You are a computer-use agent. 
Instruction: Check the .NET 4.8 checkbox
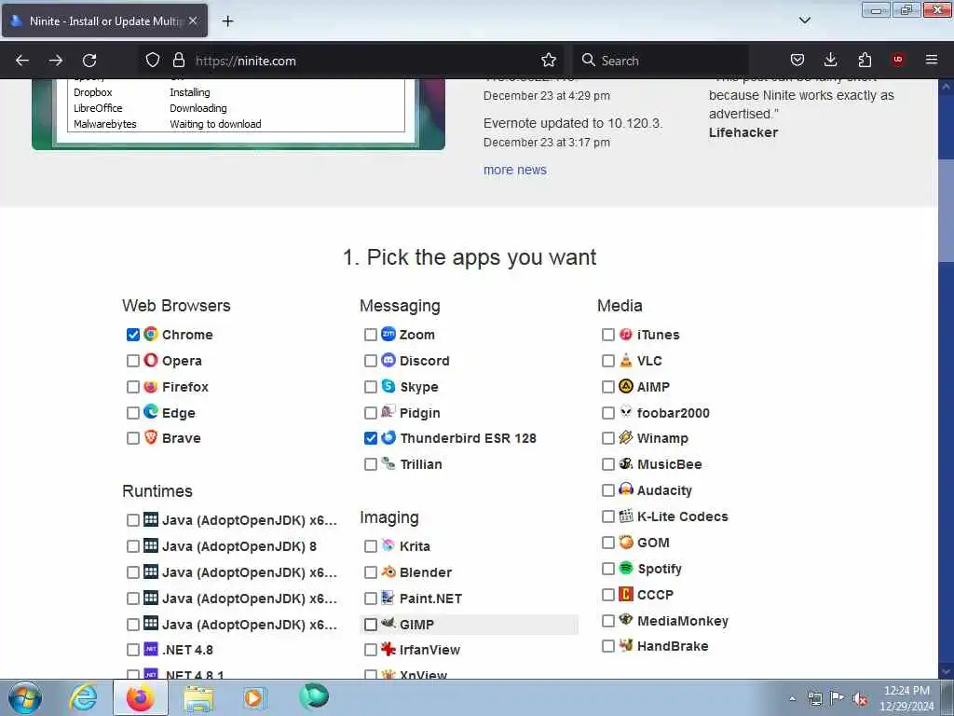point(132,650)
